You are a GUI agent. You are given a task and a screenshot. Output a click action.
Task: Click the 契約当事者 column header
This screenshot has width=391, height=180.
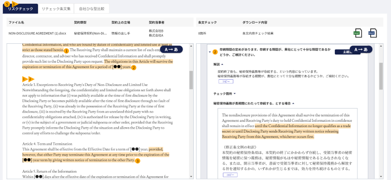pos(157,22)
